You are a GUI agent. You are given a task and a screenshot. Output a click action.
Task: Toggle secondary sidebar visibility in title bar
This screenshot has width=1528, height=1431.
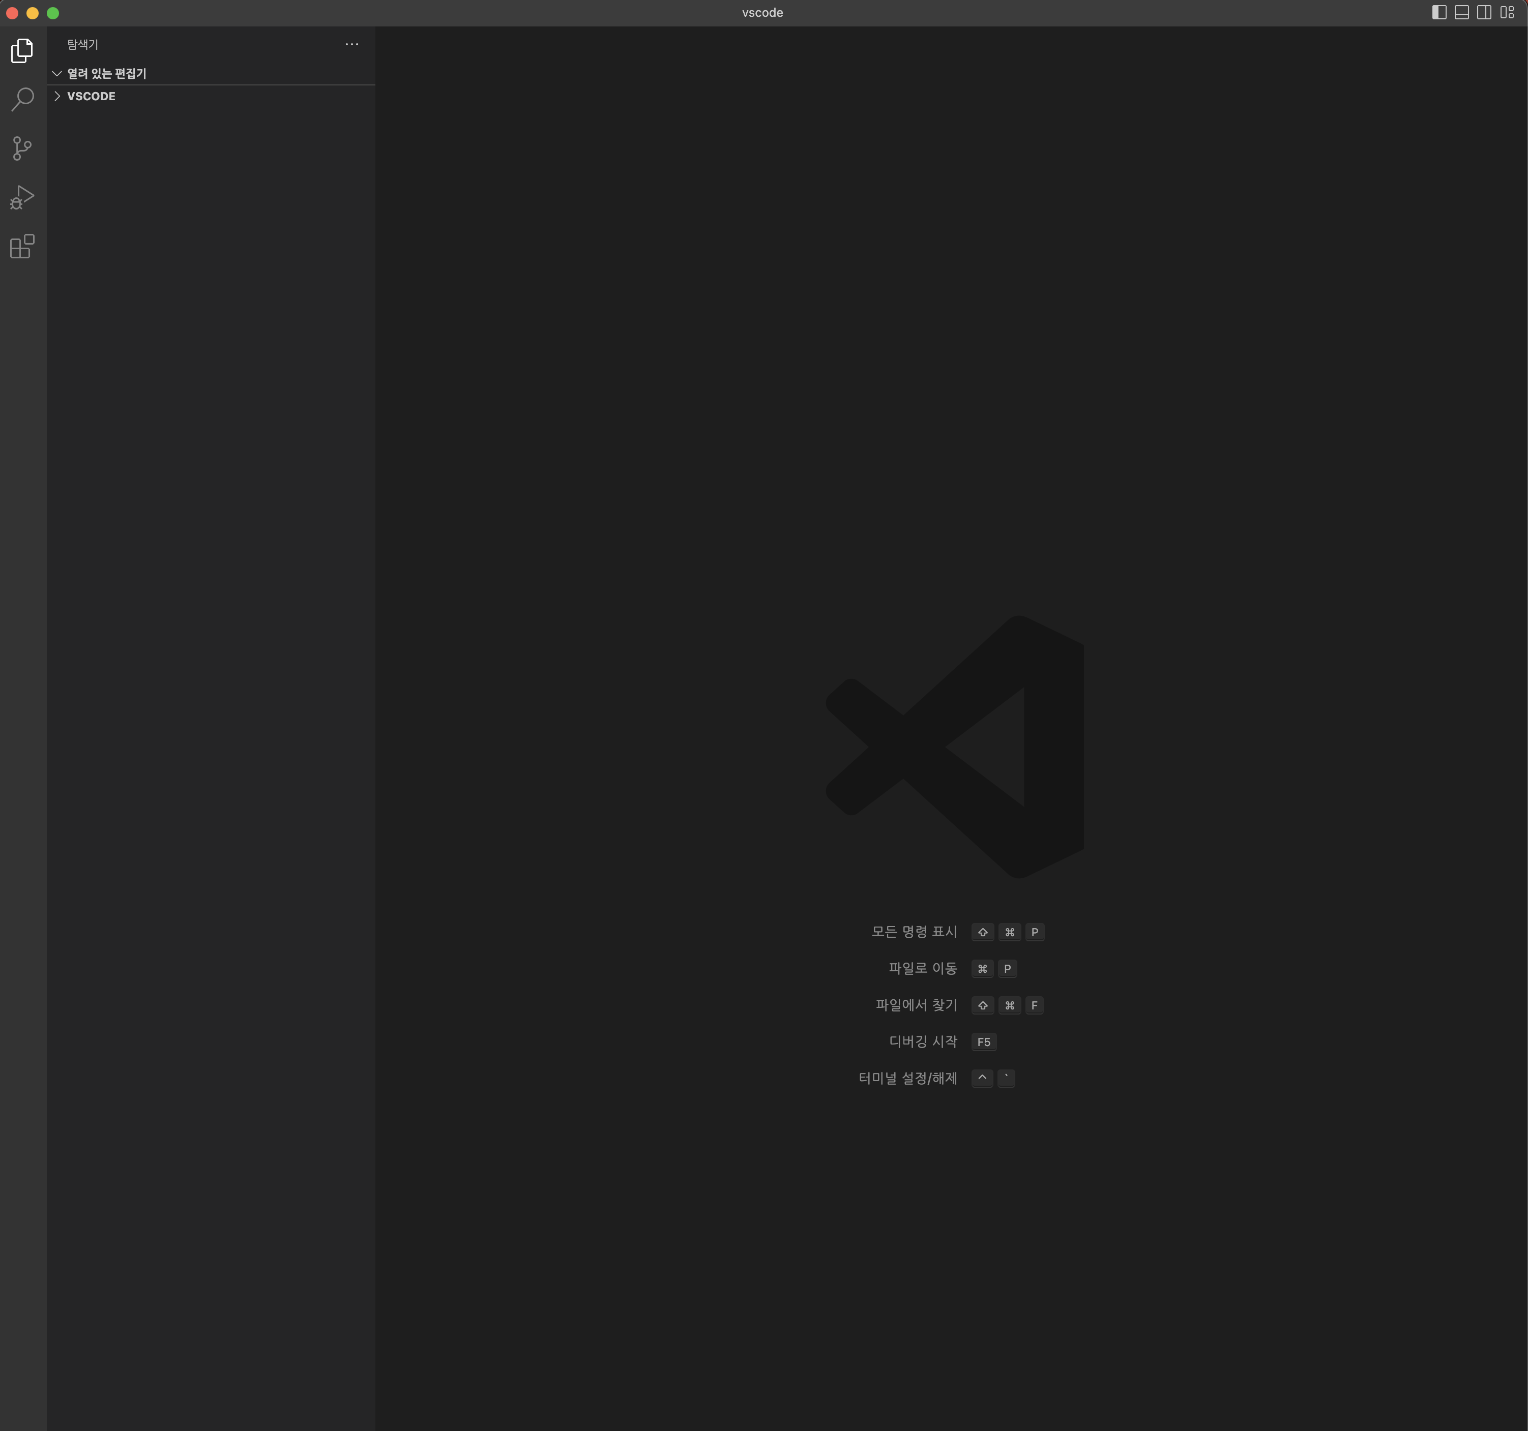point(1483,12)
